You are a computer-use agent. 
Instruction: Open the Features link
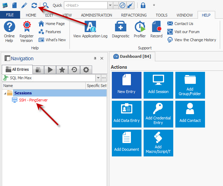(50, 32)
